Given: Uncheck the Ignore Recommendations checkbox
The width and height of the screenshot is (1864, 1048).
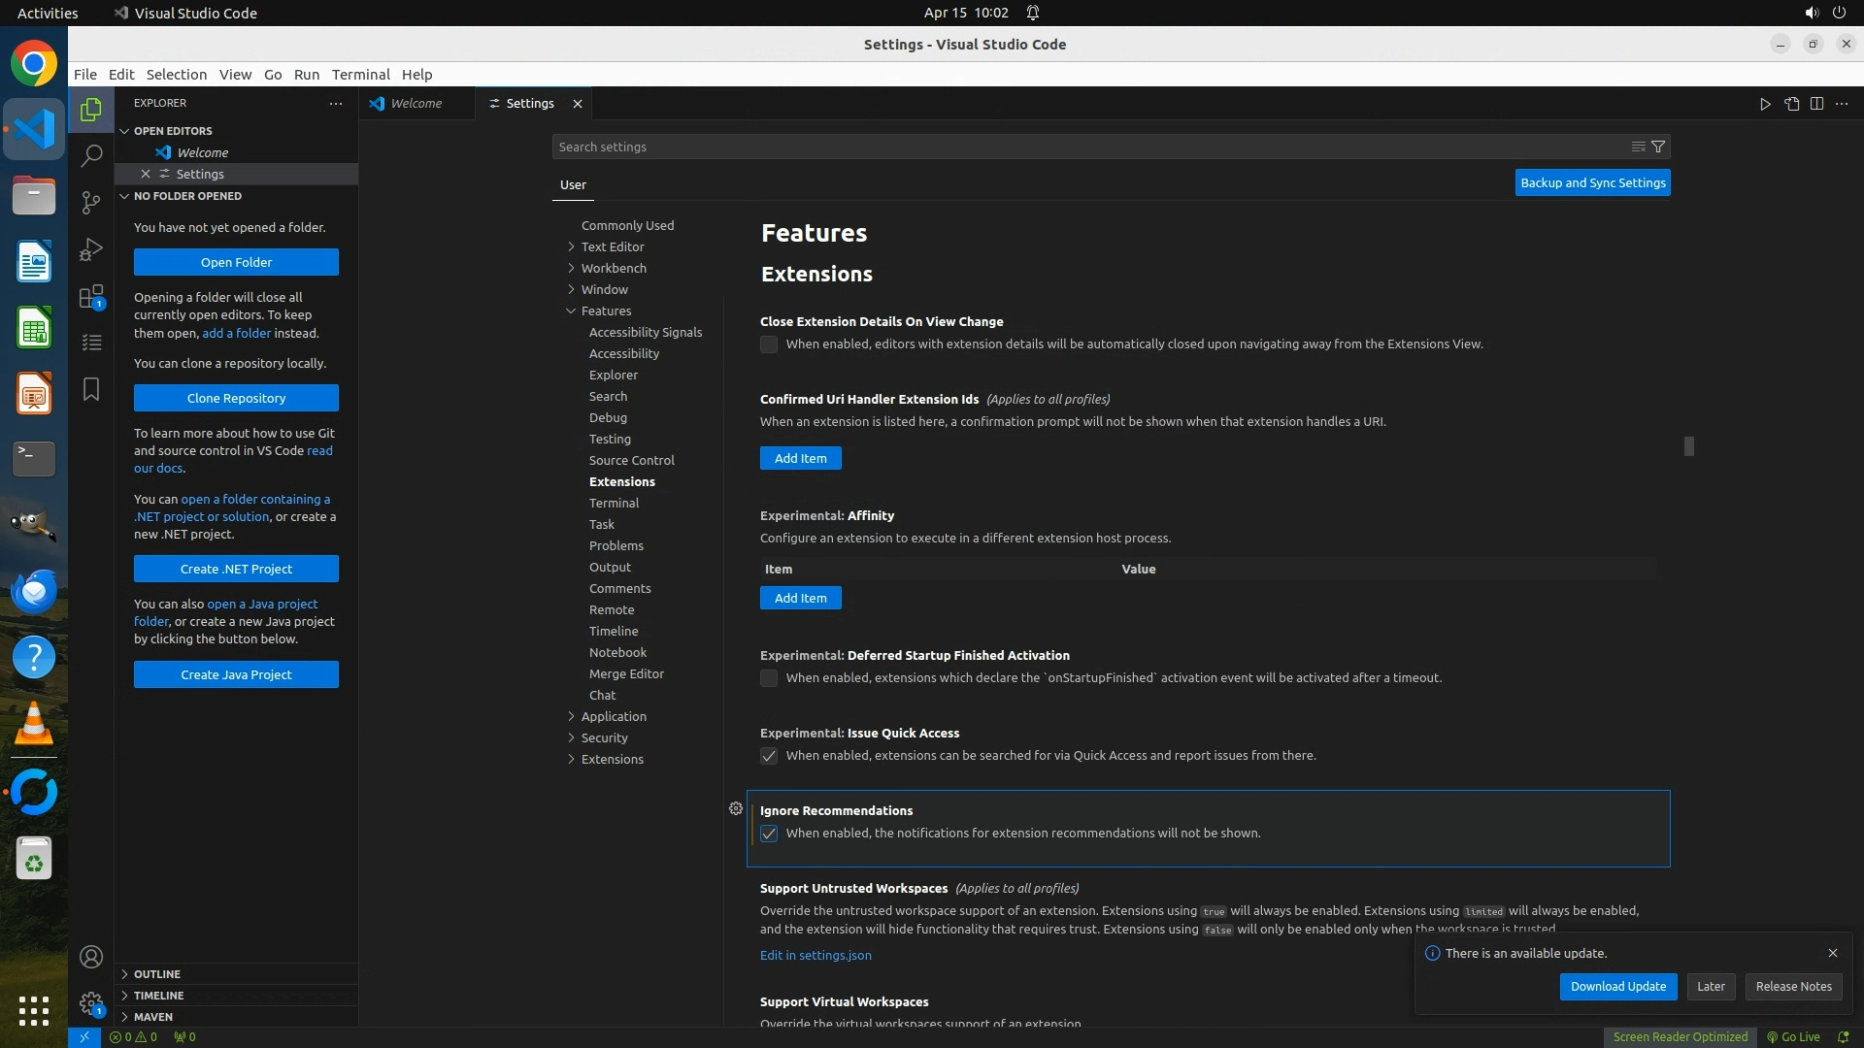Looking at the screenshot, I should click(x=769, y=834).
